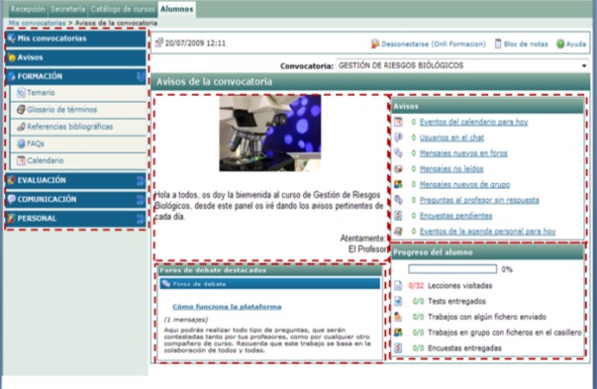Expand the COMUNICACIÓN section
Screen dimensions: 597x389
141,199
